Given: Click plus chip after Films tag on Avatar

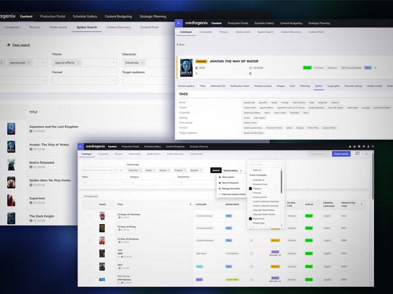Looking at the screenshot, I should (375, 68).
